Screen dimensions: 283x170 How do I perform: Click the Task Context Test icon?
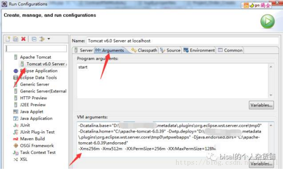click(16, 153)
